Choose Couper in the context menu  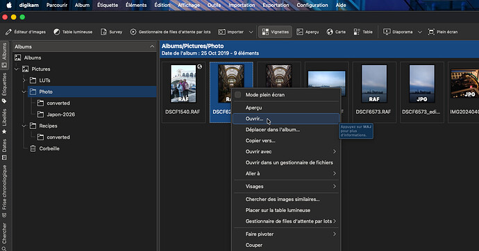coord(287,245)
